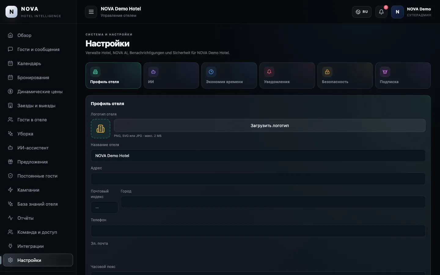Select the Профиль отеля settings tab
Screen dimensions: 440x275
coord(113,75)
